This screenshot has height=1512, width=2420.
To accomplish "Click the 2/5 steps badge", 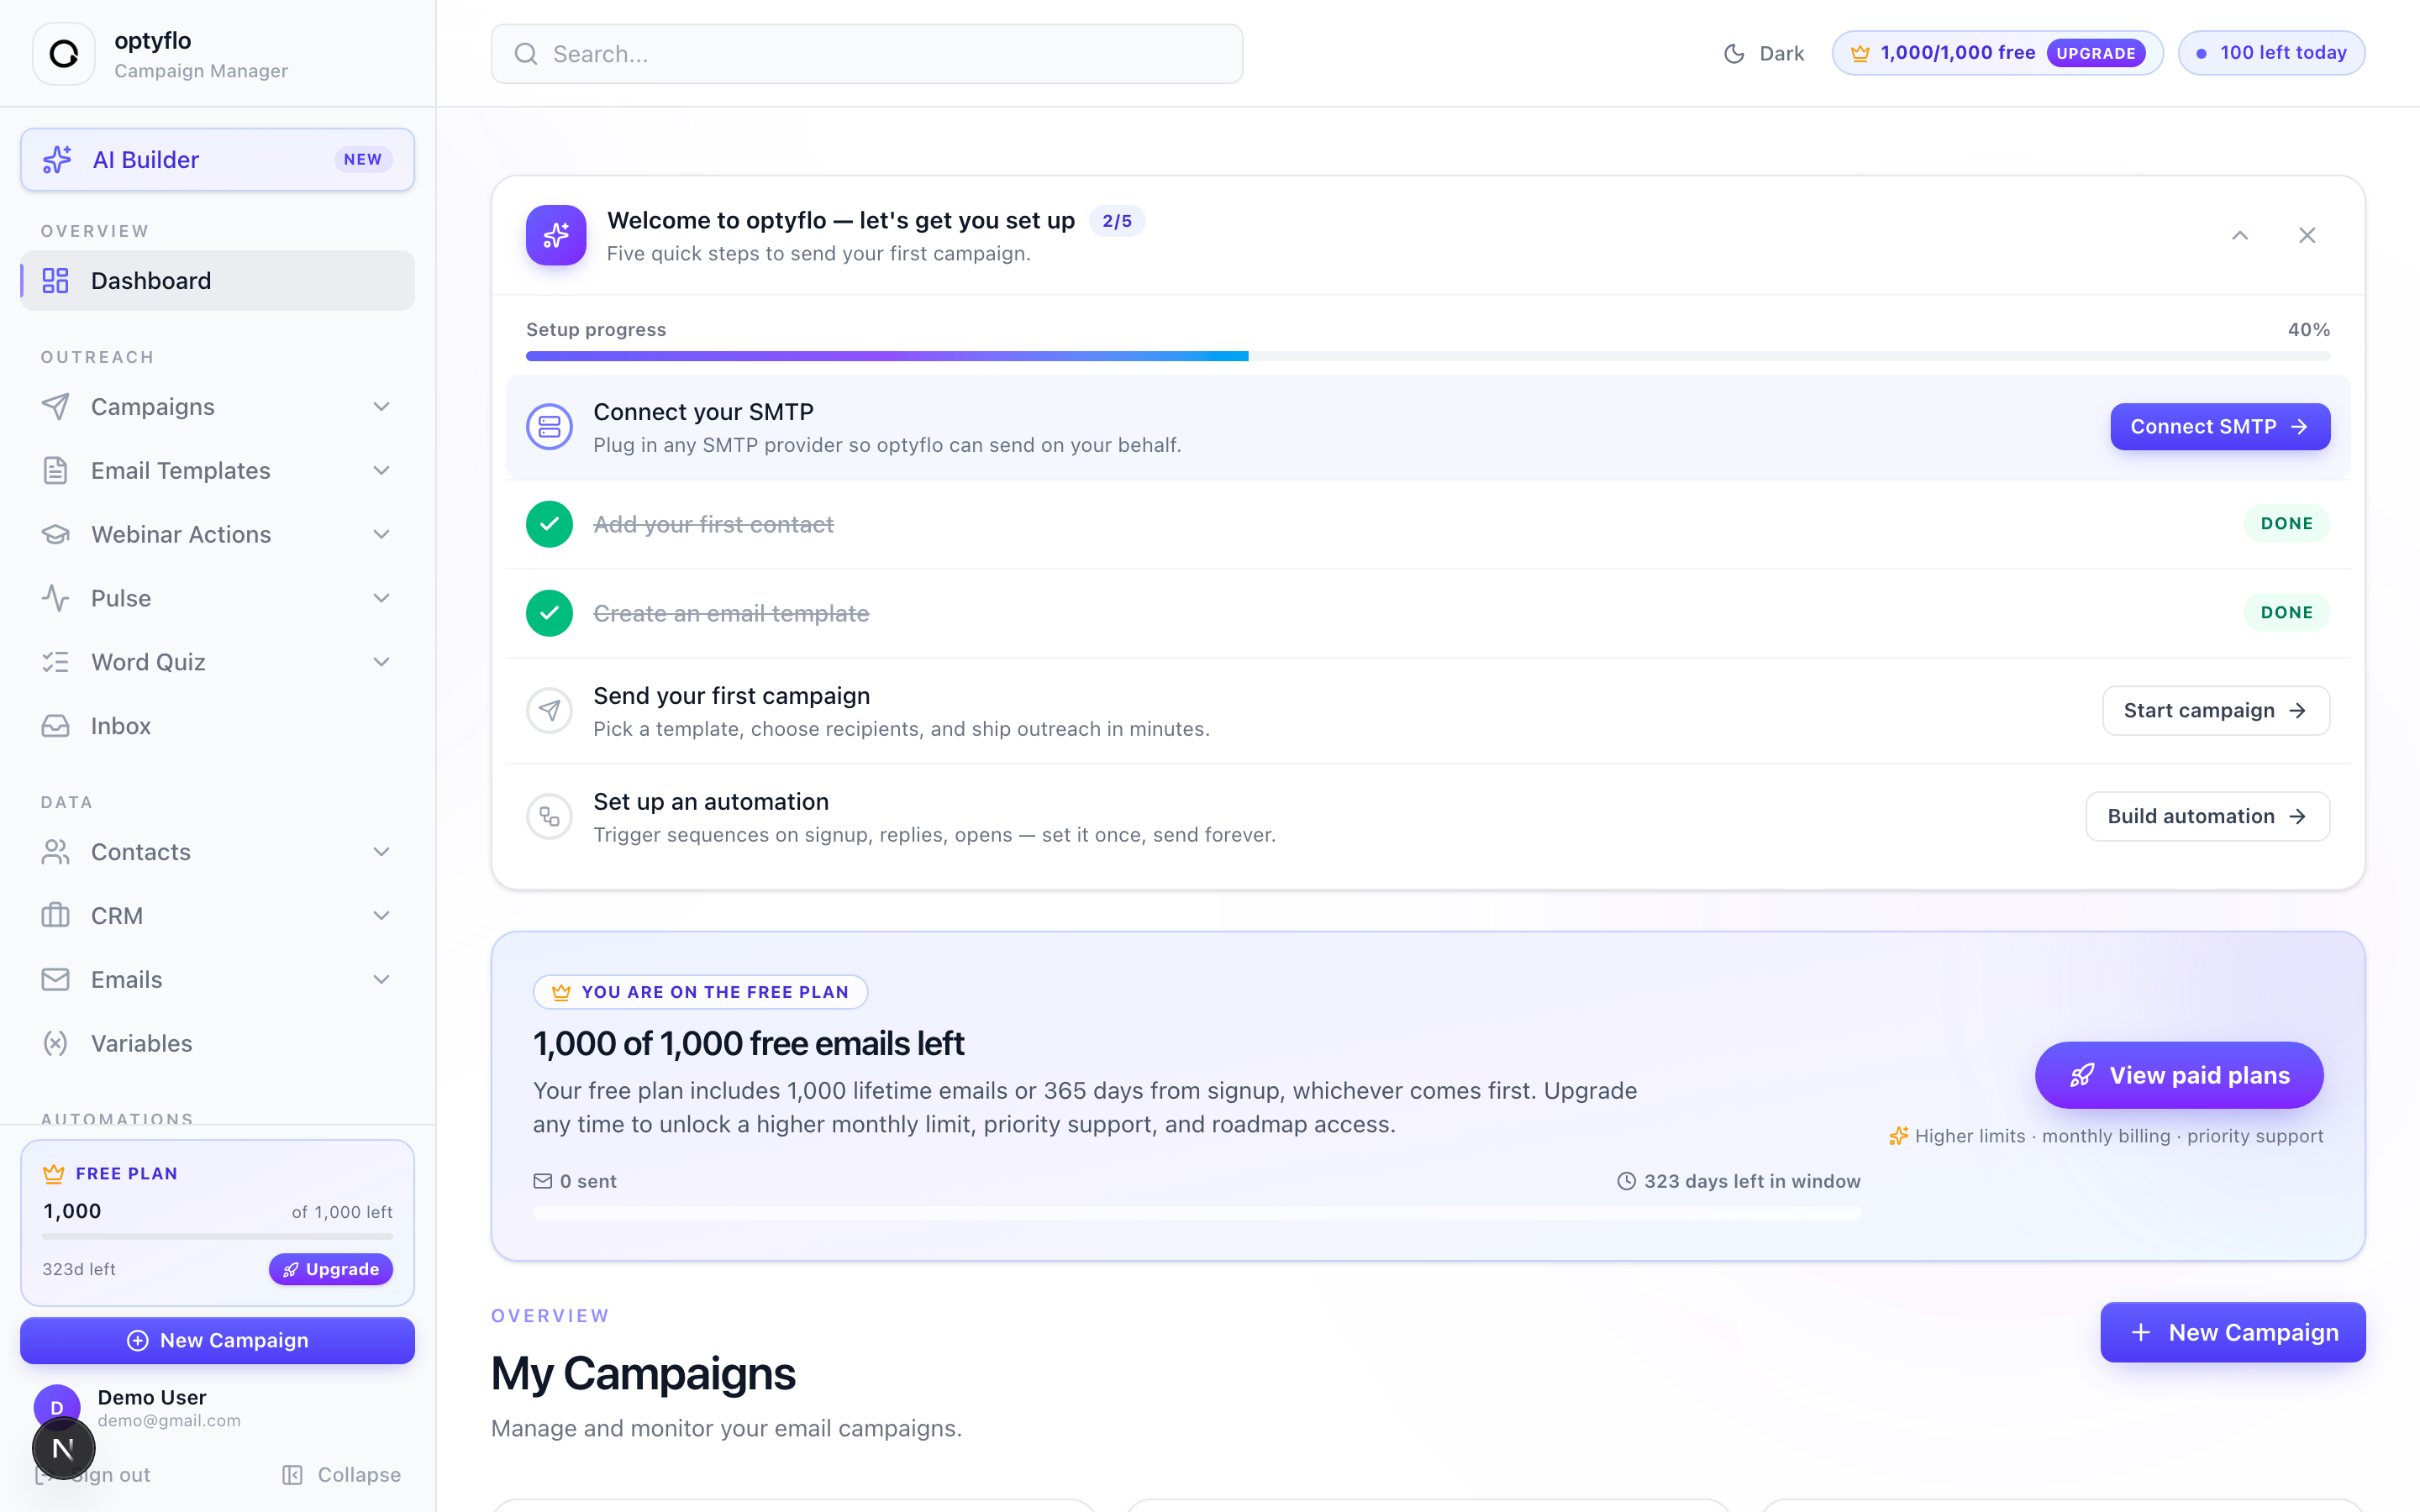I will pos(1117,221).
